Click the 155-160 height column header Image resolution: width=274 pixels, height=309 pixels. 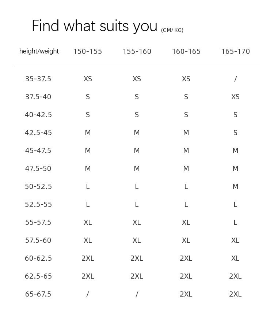tap(137, 52)
